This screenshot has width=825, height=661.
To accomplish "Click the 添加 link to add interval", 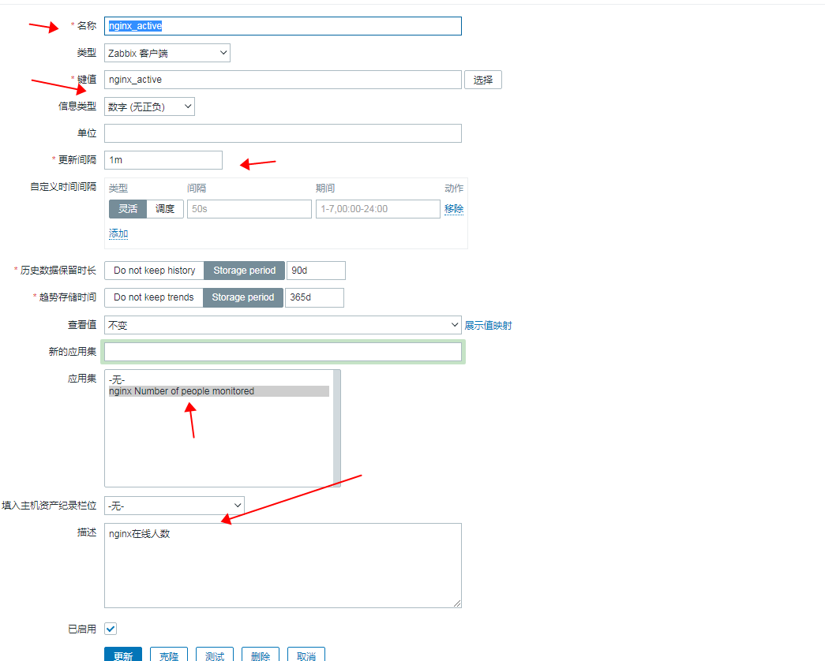I will point(118,233).
